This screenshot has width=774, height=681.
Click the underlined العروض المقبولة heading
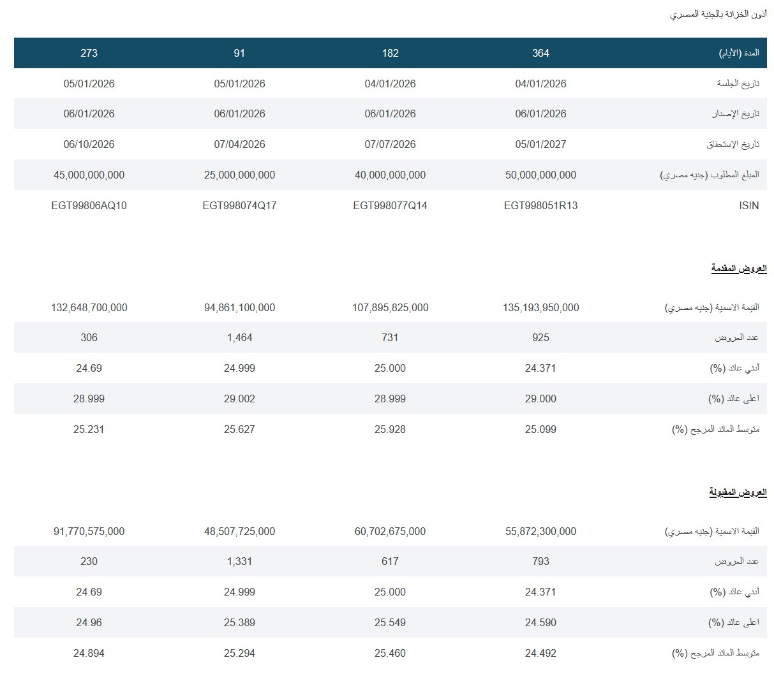[x=738, y=492]
